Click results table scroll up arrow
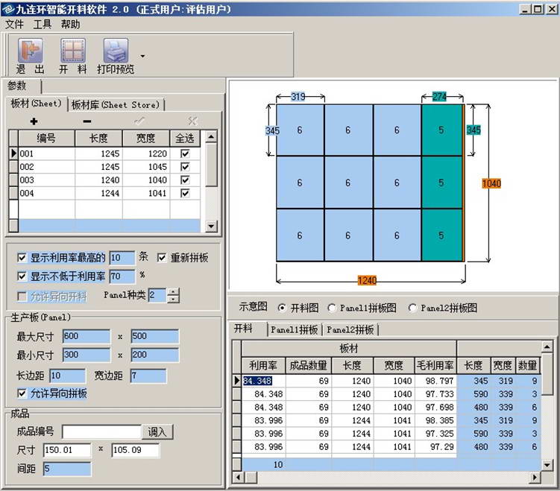 547,346
